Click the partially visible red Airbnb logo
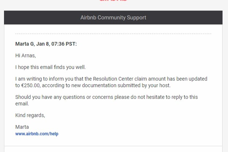 click(x=113, y=1)
